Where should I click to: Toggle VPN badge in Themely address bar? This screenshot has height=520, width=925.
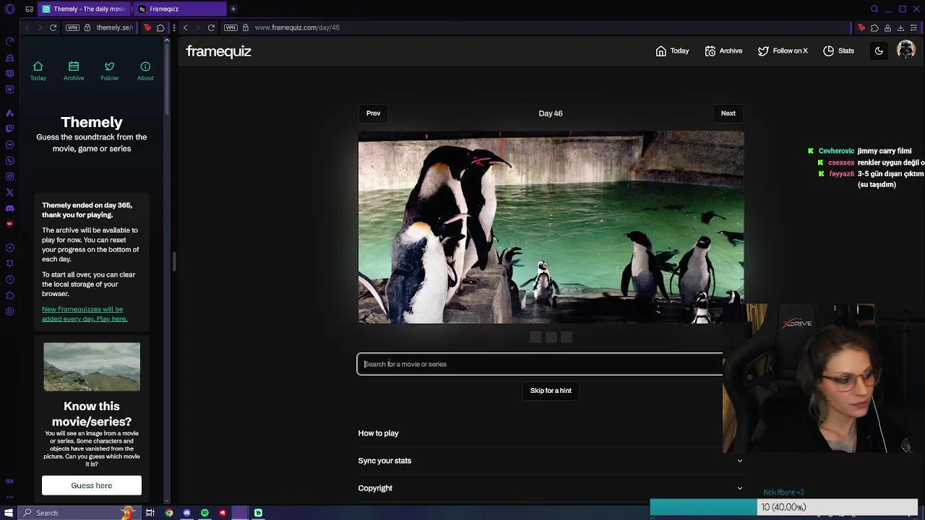pos(72,27)
